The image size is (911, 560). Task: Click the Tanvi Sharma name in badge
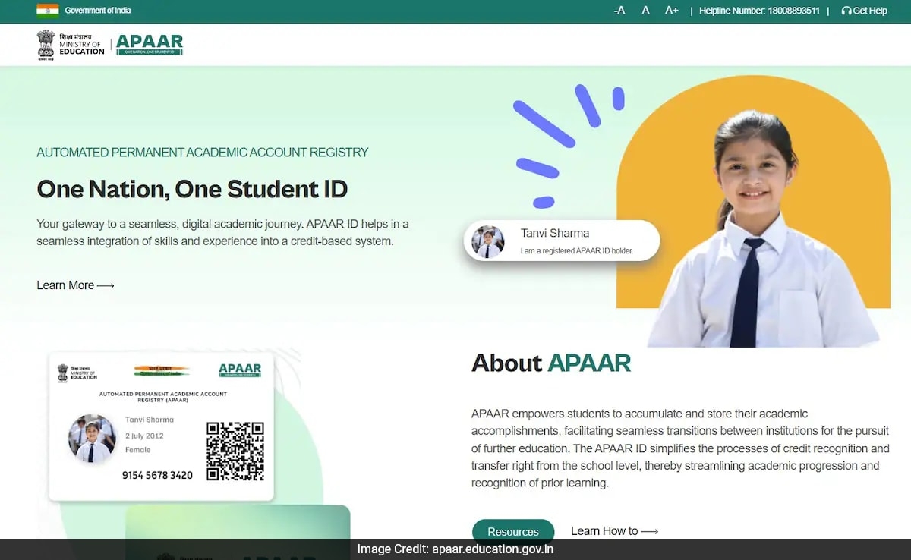click(x=555, y=233)
